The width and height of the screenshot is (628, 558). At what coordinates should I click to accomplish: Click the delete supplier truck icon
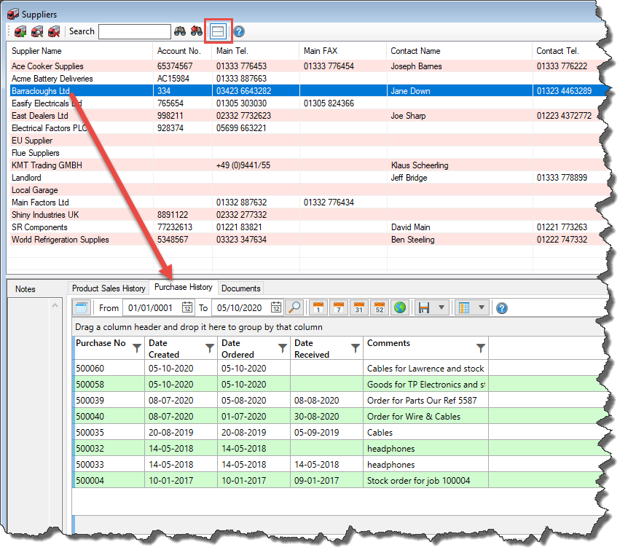tap(54, 31)
